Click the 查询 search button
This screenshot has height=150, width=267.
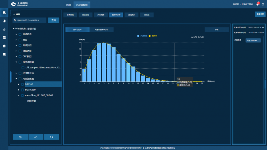53,20
